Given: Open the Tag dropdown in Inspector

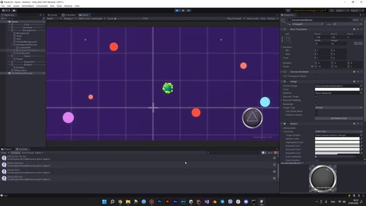Looking at the screenshot, I should 308,24.
